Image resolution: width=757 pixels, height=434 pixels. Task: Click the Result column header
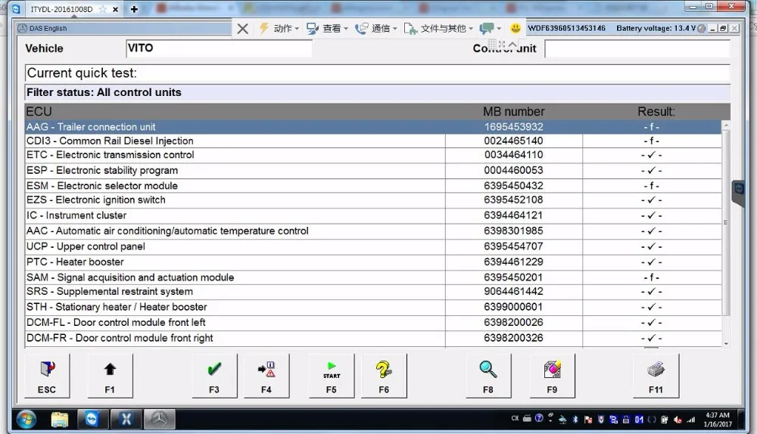[656, 111]
